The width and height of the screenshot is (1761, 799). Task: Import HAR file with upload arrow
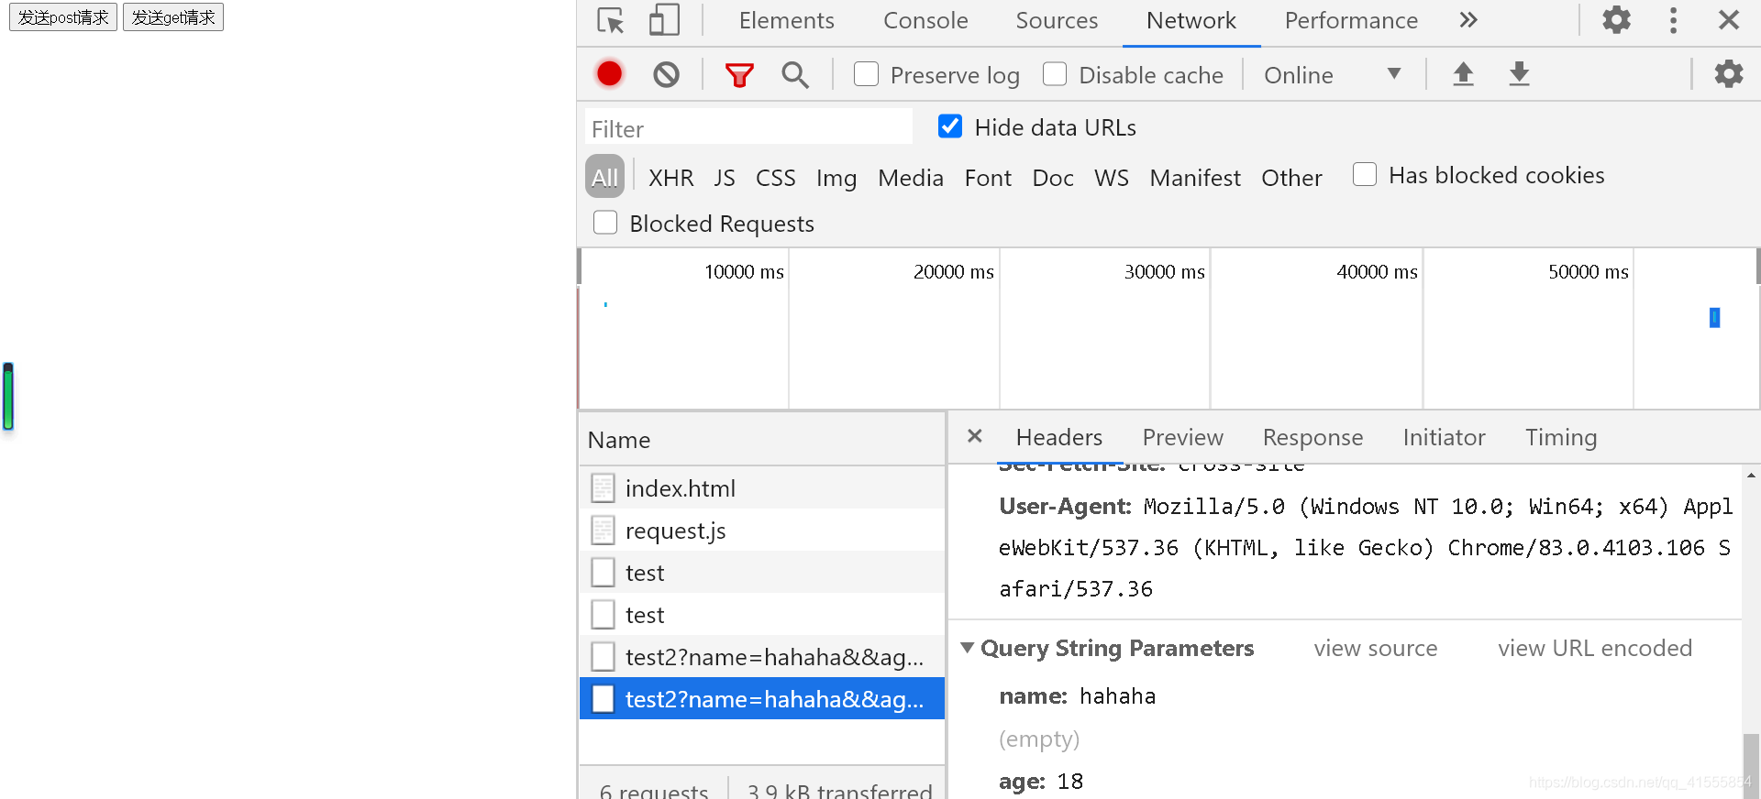[x=1463, y=73]
